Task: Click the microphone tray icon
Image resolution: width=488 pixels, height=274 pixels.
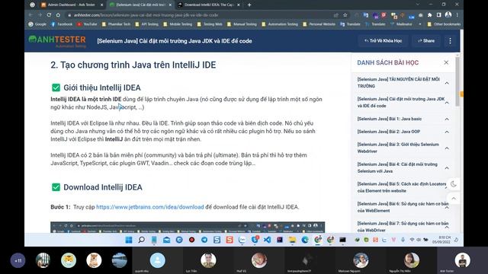Action: click(403, 240)
